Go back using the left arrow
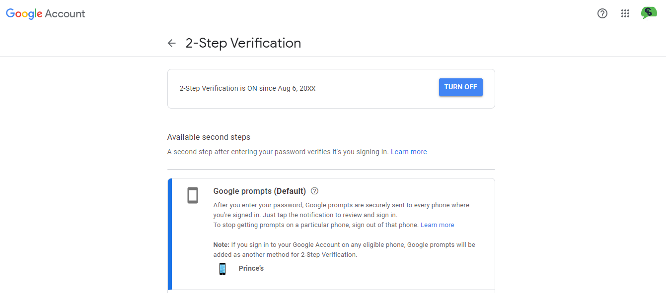This screenshot has width=666, height=293. [172, 43]
